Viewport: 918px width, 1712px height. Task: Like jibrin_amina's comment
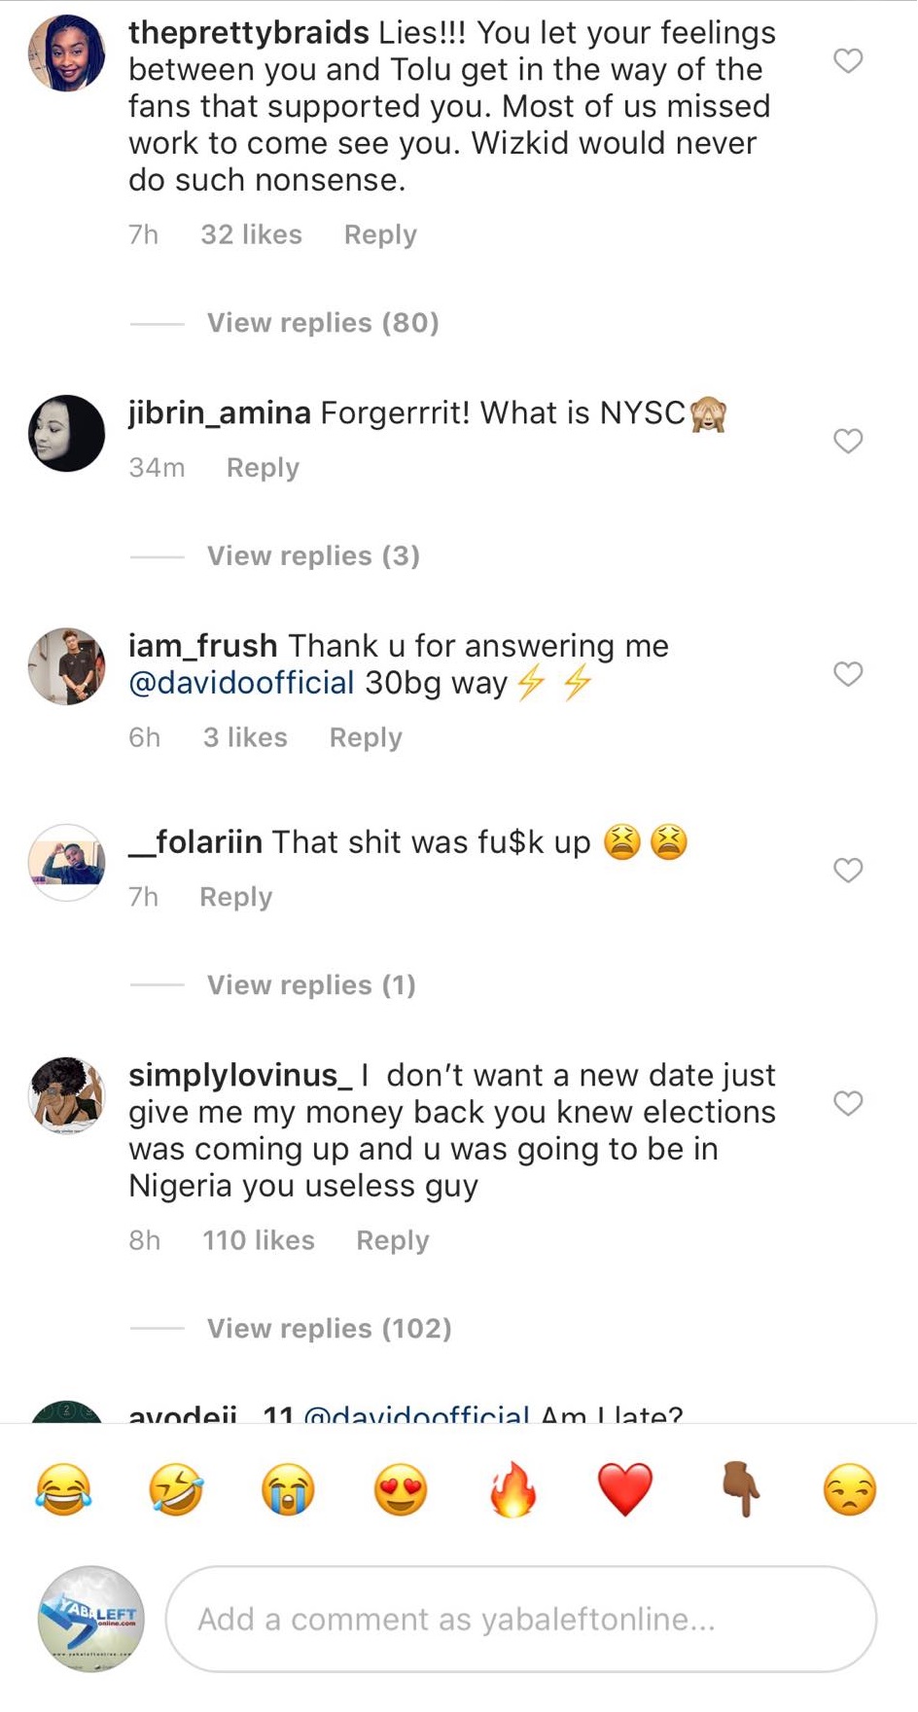coord(848,441)
